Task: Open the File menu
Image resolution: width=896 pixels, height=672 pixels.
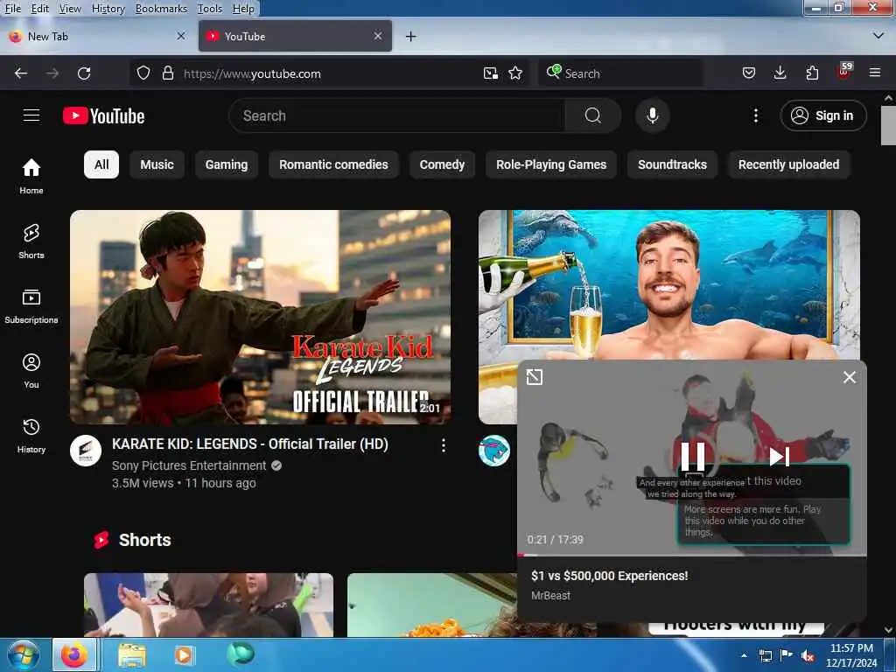Action: coord(12,8)
